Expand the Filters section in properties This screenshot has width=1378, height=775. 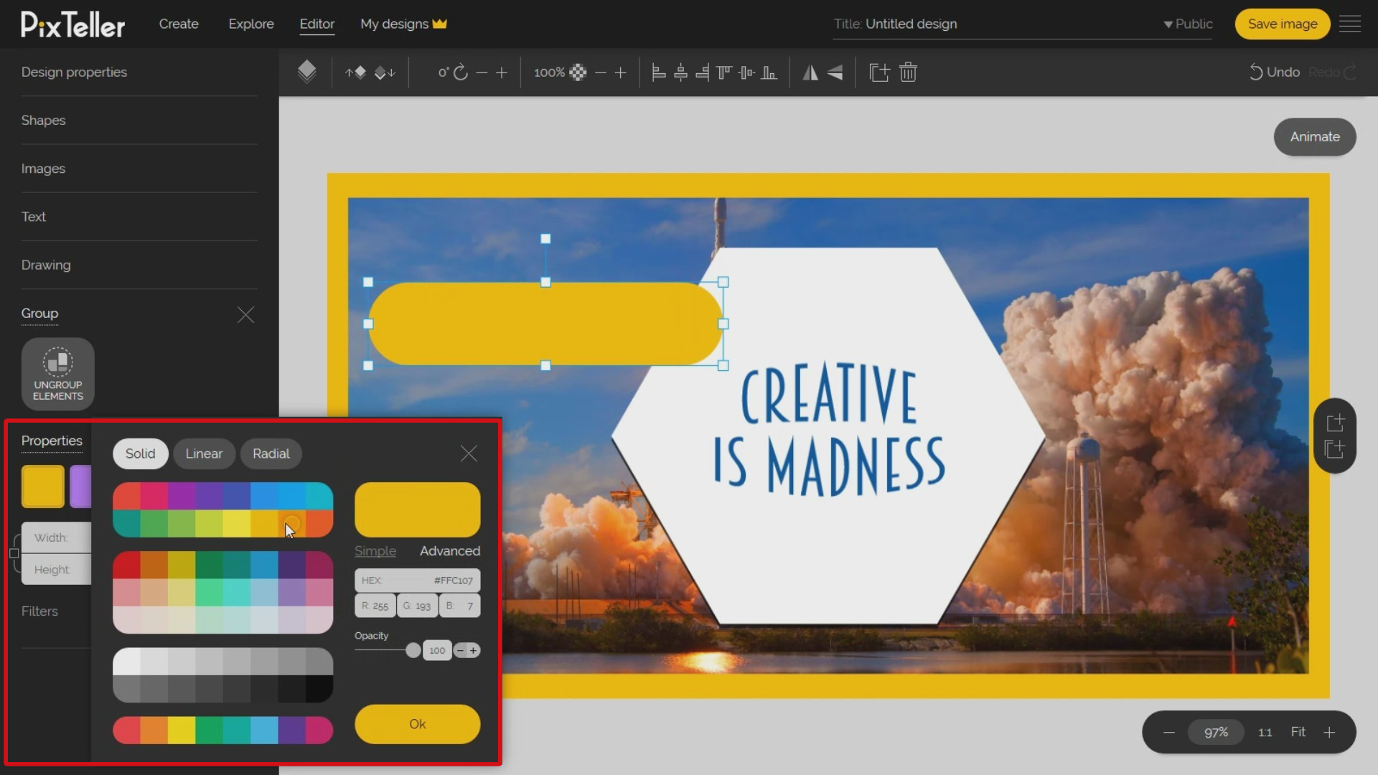point(39,611)
